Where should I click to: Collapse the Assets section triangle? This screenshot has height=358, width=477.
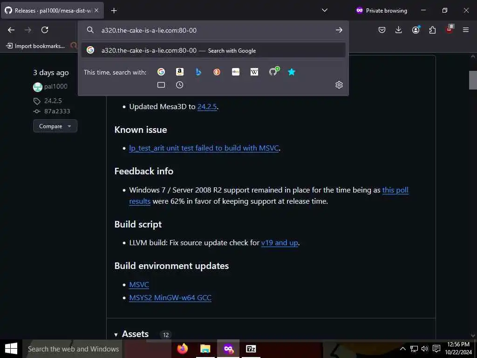116,335
